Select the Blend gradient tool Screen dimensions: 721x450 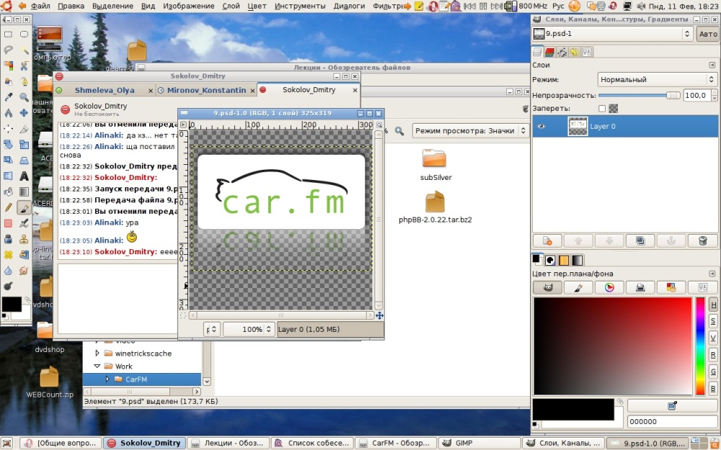pyautogui.click(x=24, y=192)
